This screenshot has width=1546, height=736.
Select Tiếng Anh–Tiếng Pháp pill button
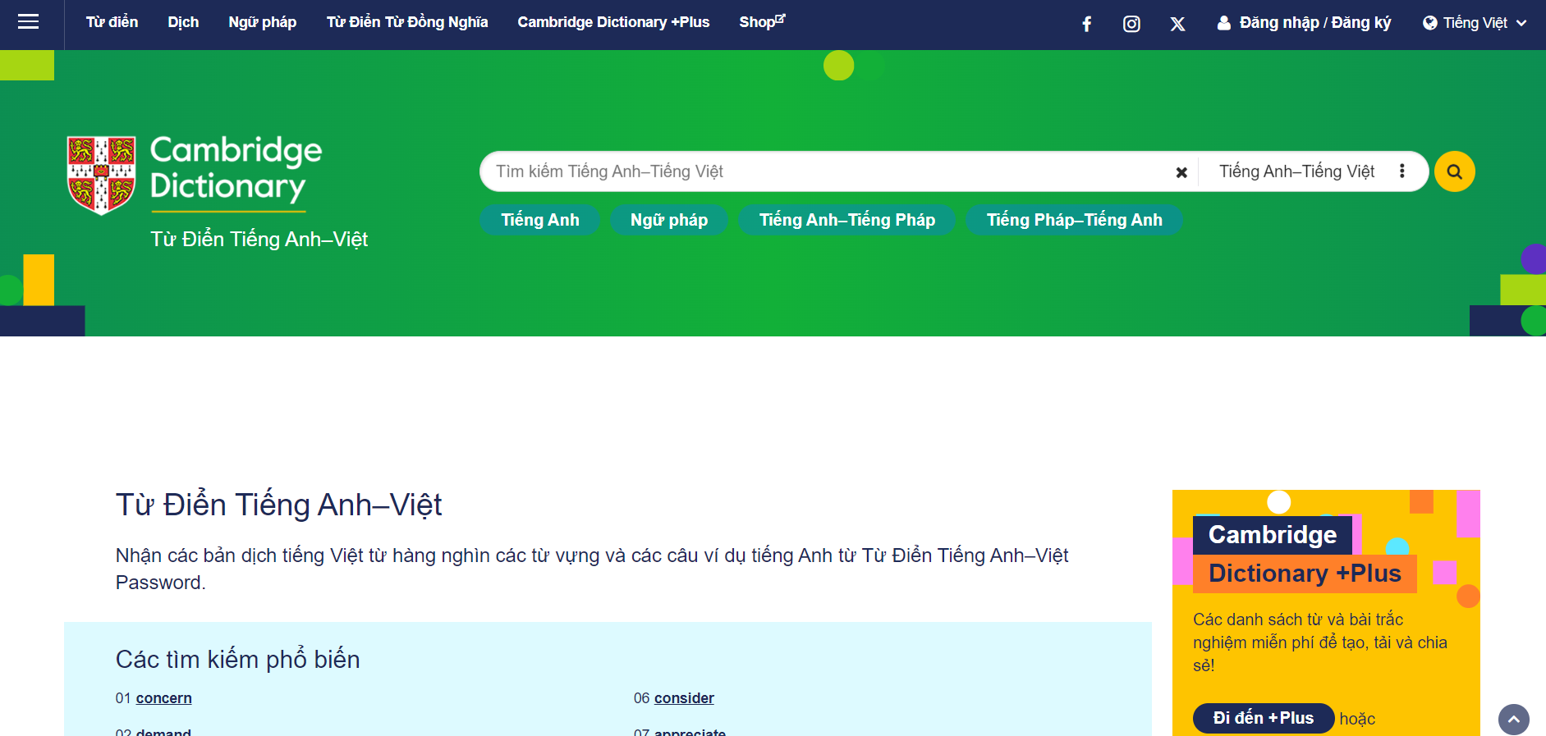[847, 220]
